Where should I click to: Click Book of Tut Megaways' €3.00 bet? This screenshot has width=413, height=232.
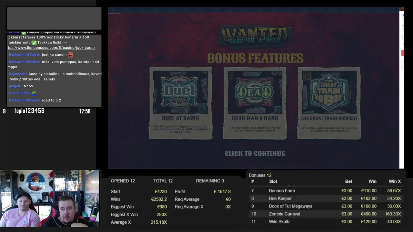pyautogui.click(x=347, y=206)
